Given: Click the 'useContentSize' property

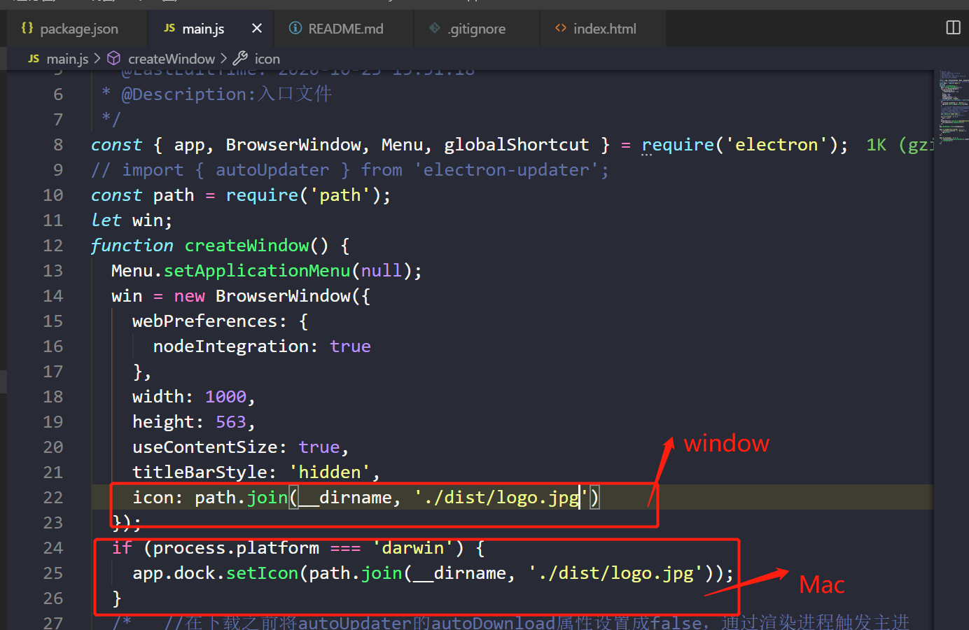Looking at the screenshot, I should [205, 447].
